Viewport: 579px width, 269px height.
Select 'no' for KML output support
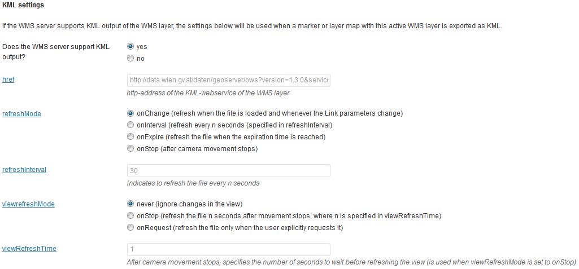[130, 58]
